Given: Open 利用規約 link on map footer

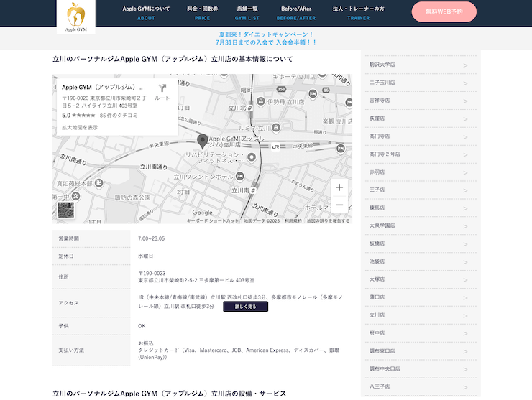Looking at the screenshot, I should [x=293, y=221].
